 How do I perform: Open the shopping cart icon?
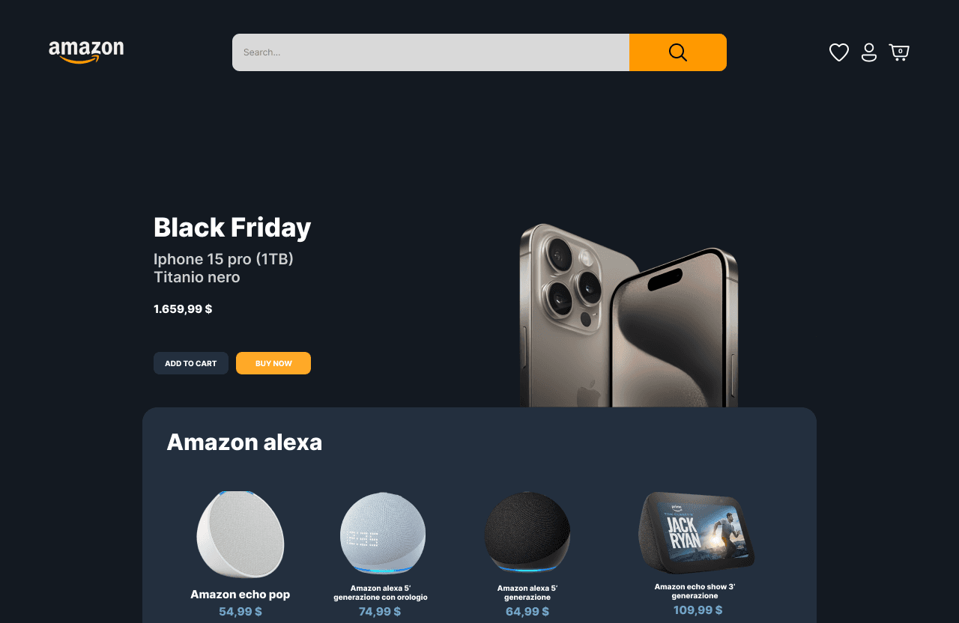pos(899,52)
